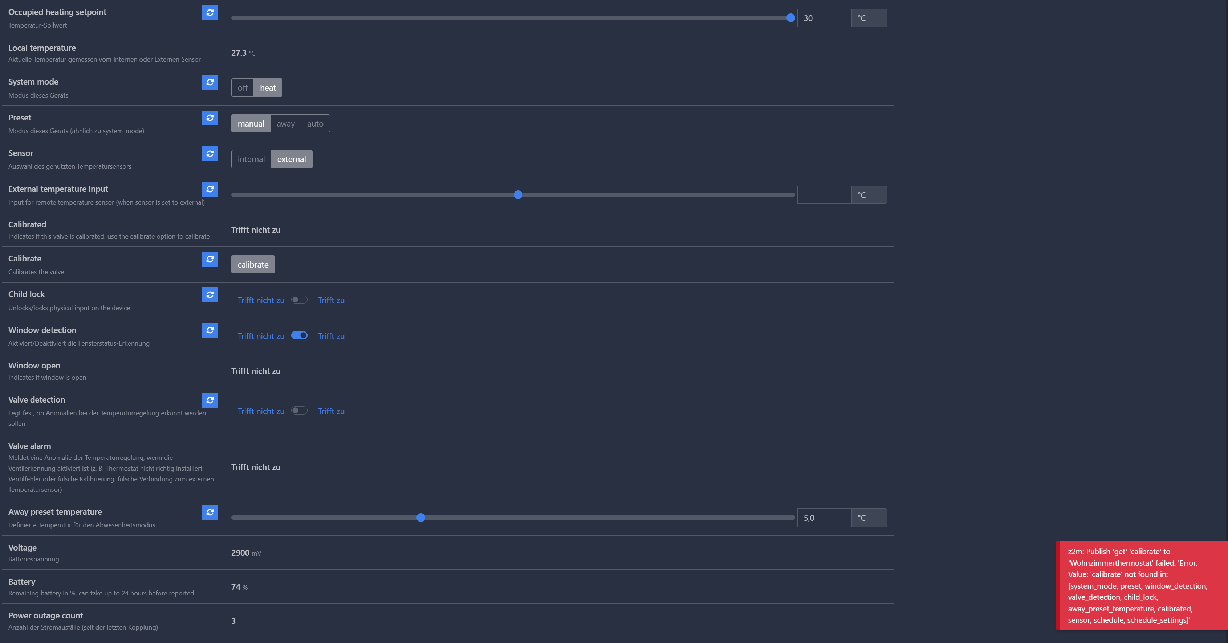This screenshot has width=1228, height=643.
Task: Turn on Valve detection toggle
Action: tap(299, 411)
